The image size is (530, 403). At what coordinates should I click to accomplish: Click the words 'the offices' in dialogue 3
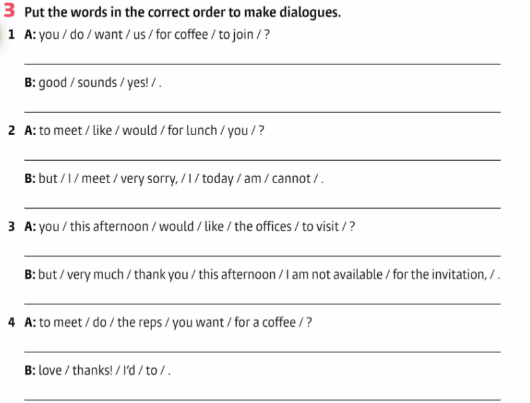(x=262, y=226)
